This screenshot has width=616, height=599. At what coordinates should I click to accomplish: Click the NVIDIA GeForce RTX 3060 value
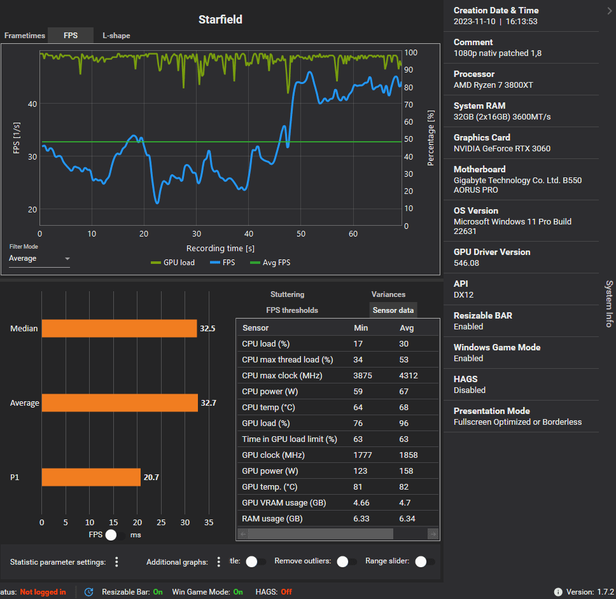coord(501,149)
